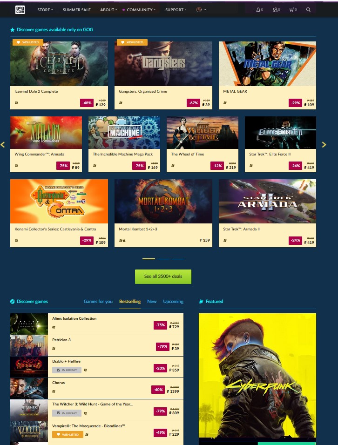The image size is (338, 445).
Task: Click See all 3500+ deals button
Action: tap(163, 276)
